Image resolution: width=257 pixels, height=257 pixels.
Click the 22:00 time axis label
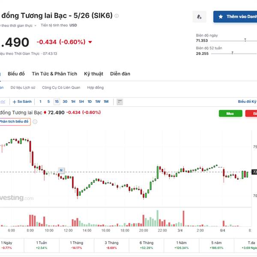(x=162, y=230)
